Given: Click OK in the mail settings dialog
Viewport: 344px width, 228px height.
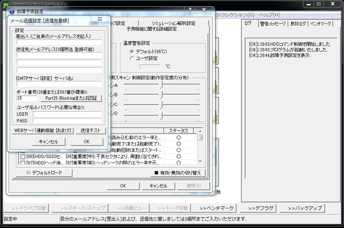Looking at the screenshot, I should [x=87, y=142].
